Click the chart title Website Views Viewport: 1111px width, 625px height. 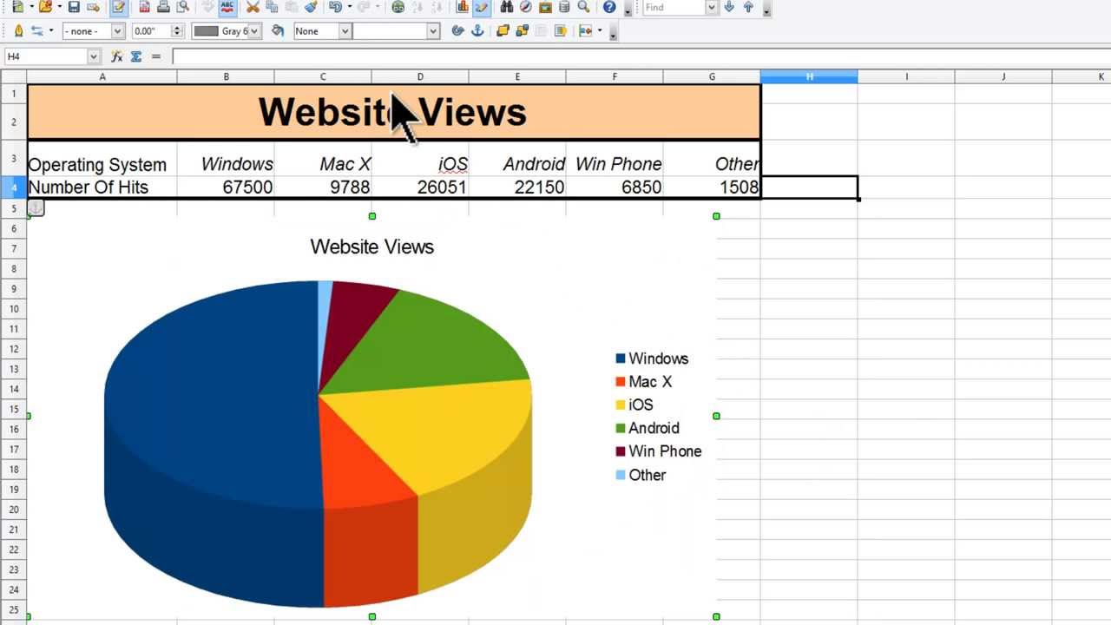point(371,247)
